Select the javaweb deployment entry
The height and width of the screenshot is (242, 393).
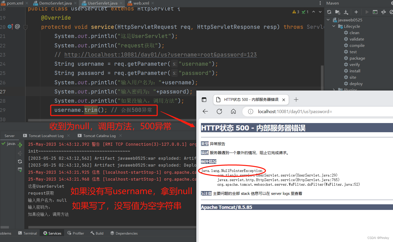tap(8, 144)
